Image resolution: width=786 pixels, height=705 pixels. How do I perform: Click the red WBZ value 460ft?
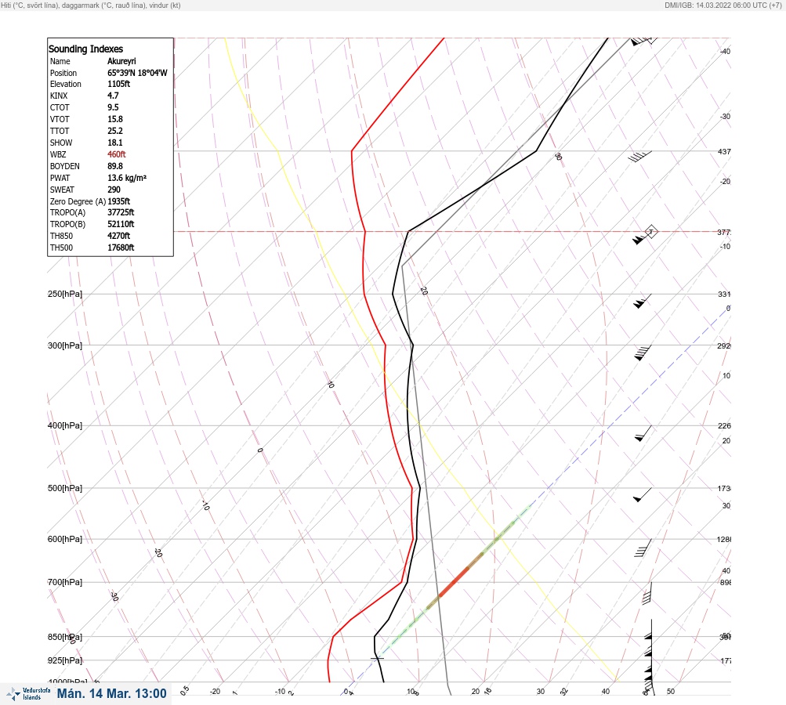coord(117,154)
